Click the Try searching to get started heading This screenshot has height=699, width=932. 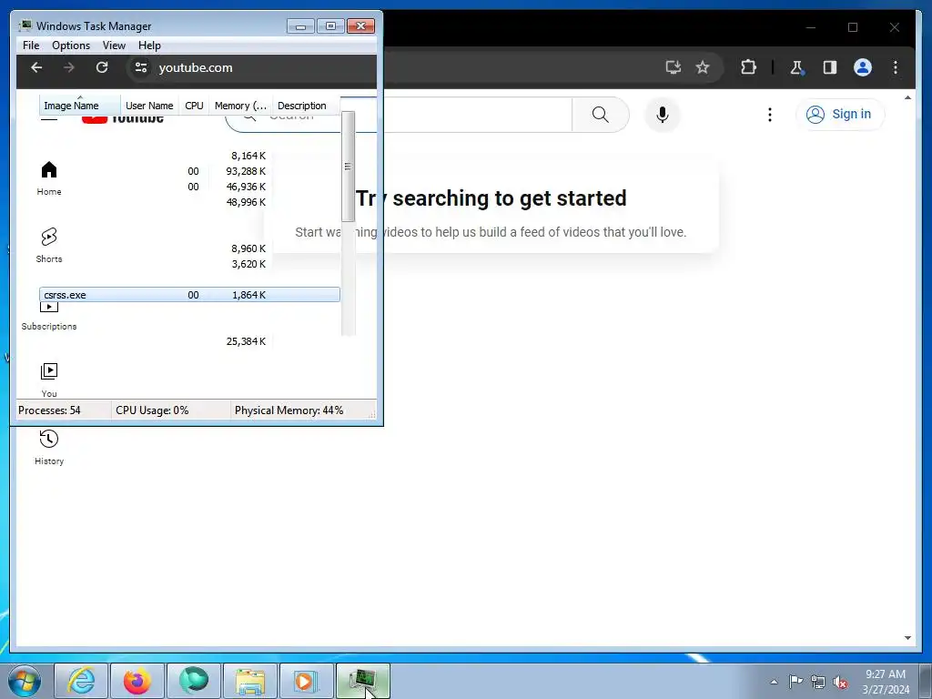(x=491, y=198)
